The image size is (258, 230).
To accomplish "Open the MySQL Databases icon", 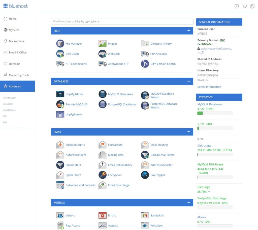I will 103,94.
